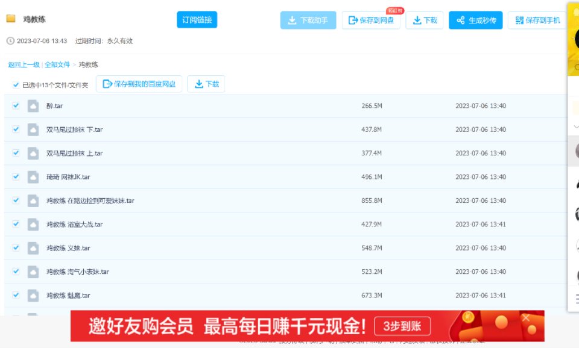This screenshot has width=579, height=348.
Task: Go back via 返回上一级 link
Action: click(x=24, y=64)
